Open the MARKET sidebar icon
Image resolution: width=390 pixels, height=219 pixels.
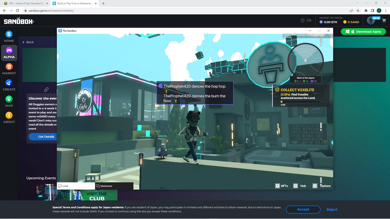click(9, 67)
